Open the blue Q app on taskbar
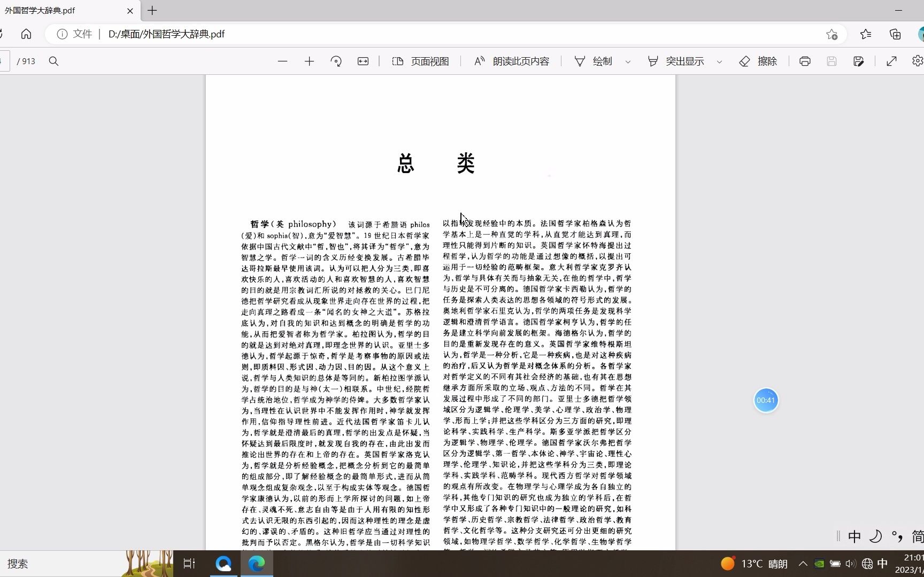The image size is (924, 577). [224, 564]
